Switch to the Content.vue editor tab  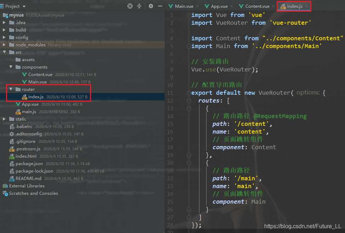pos(257,6)
